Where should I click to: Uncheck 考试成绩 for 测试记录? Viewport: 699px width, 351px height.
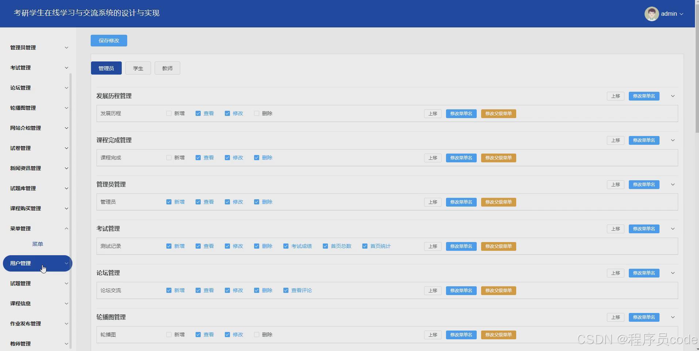286,246
